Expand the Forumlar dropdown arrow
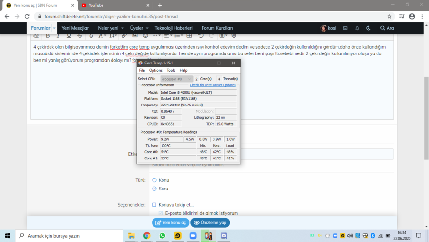 54,28
